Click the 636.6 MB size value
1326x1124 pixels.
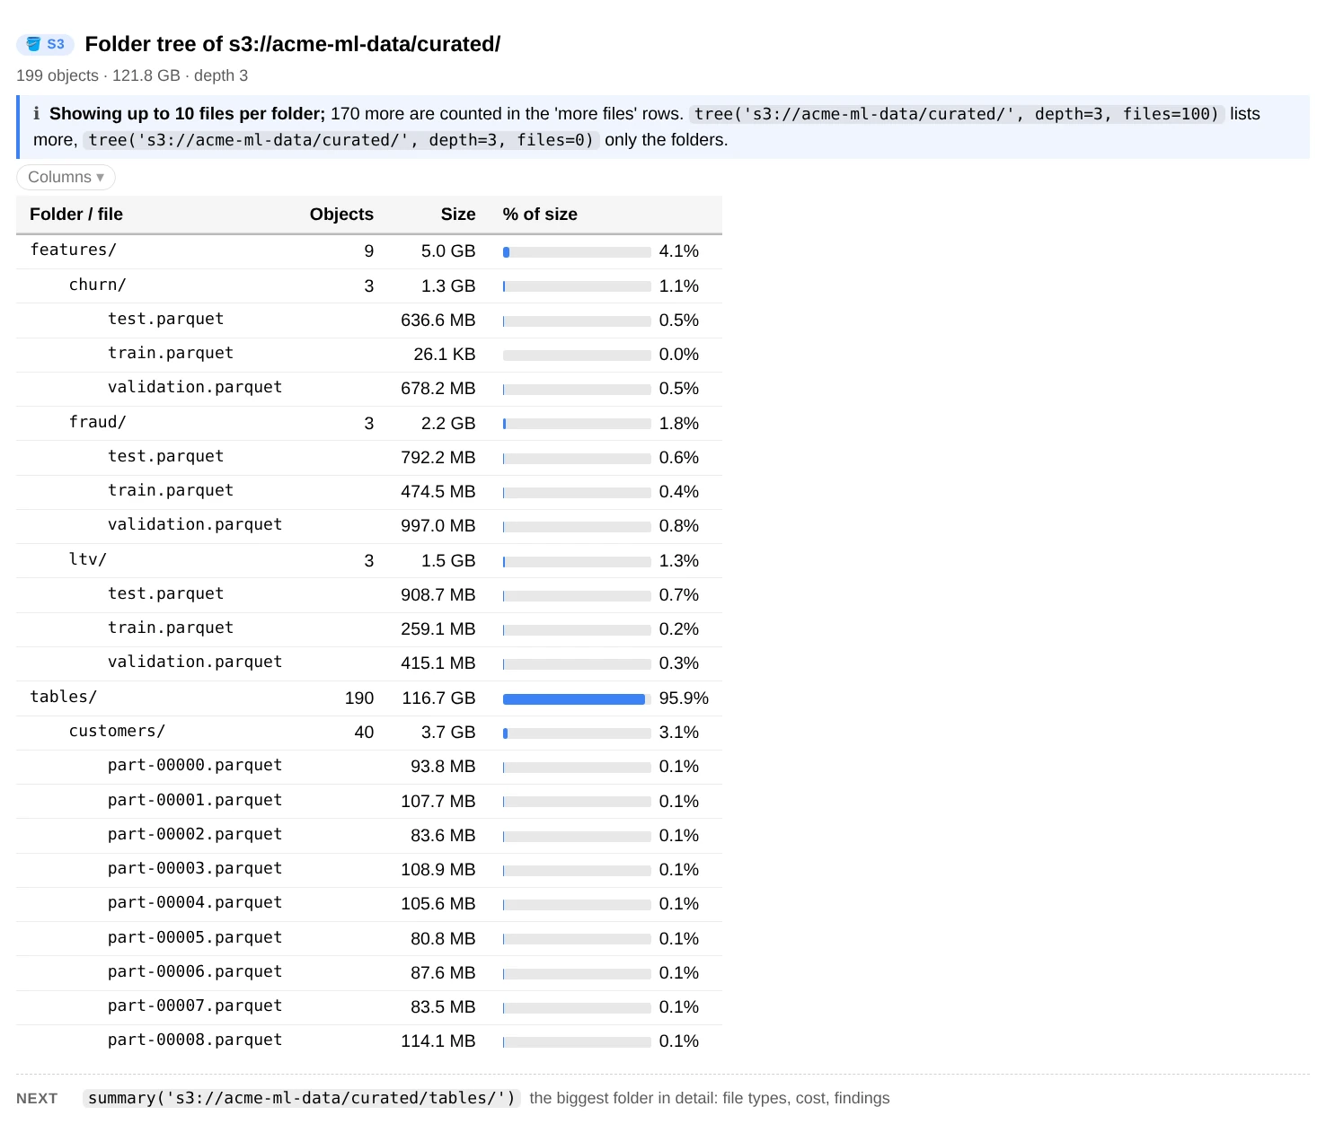point(438,321)
